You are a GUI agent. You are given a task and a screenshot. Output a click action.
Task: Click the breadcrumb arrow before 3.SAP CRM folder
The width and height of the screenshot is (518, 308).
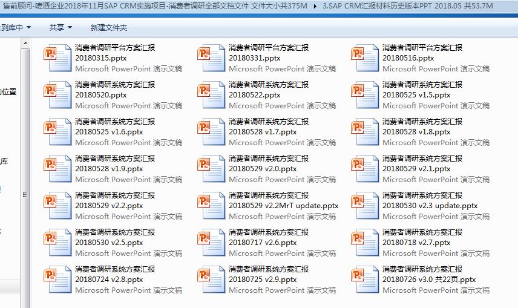pos(315,6)
